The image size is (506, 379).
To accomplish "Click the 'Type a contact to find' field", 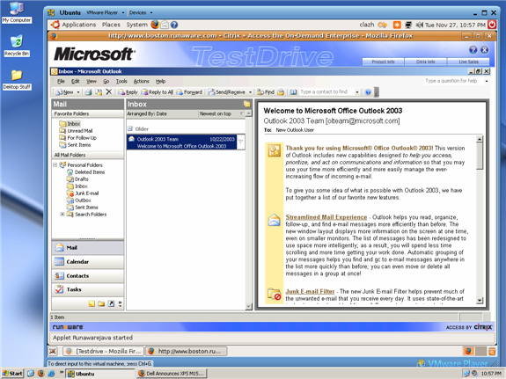I will coord(326,92).
